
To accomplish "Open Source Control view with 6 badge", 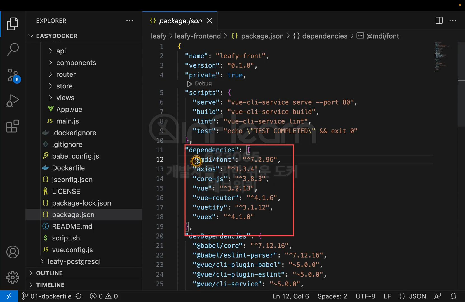I will (13, 75).
